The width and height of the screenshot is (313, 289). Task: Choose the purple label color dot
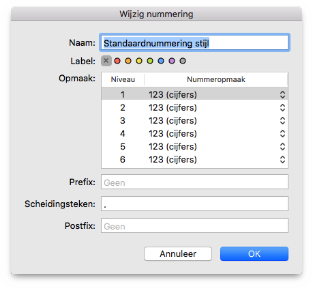click(172, 61)
